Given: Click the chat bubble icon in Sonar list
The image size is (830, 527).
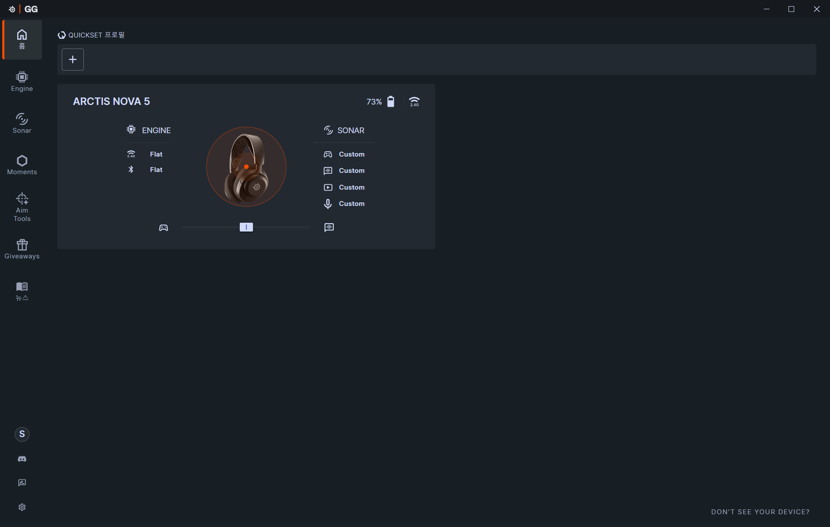Looking at the screenshot, I should [328, 171].
